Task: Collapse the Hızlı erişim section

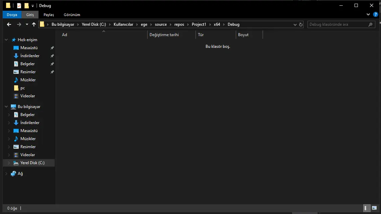Action: coord(6,40)
